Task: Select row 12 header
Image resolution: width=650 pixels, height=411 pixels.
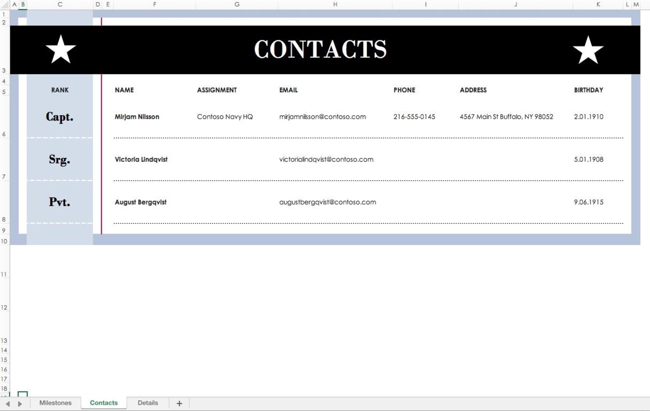Action: click(x=5, y=295)
